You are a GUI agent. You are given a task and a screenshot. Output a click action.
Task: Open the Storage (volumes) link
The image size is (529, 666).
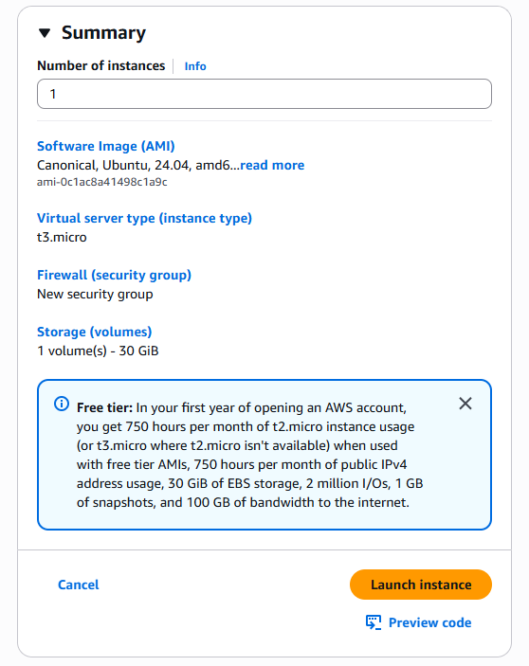(x=94, y=333)
